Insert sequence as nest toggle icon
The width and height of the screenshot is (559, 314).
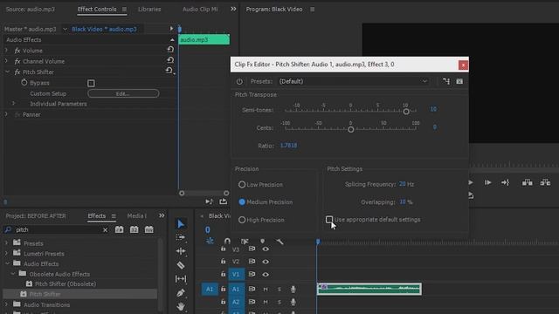click(x=210, y=241)
